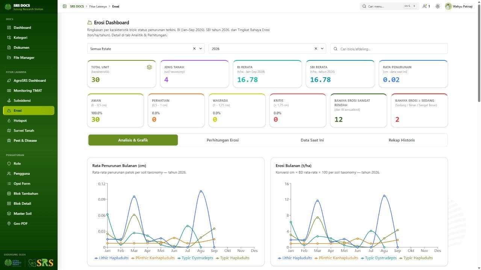This screenshot has height=270, width=481.
Task: Toggle the light/dark theme sun icon
Action: click(x=438, y=6)
